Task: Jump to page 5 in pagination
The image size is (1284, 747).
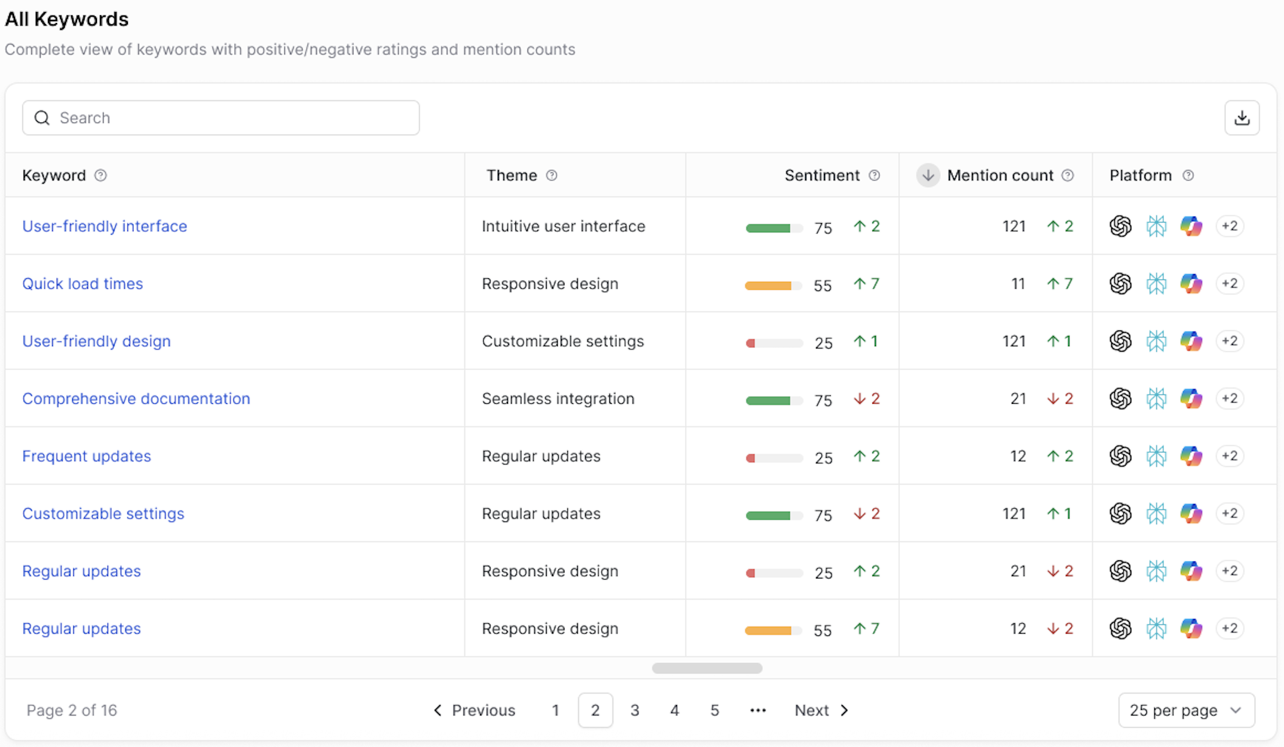Action: [x=715, y=710]
